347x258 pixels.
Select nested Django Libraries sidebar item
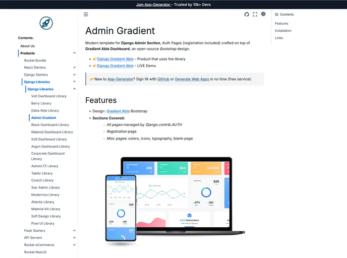pyautogui.click(x=40, y=89)
